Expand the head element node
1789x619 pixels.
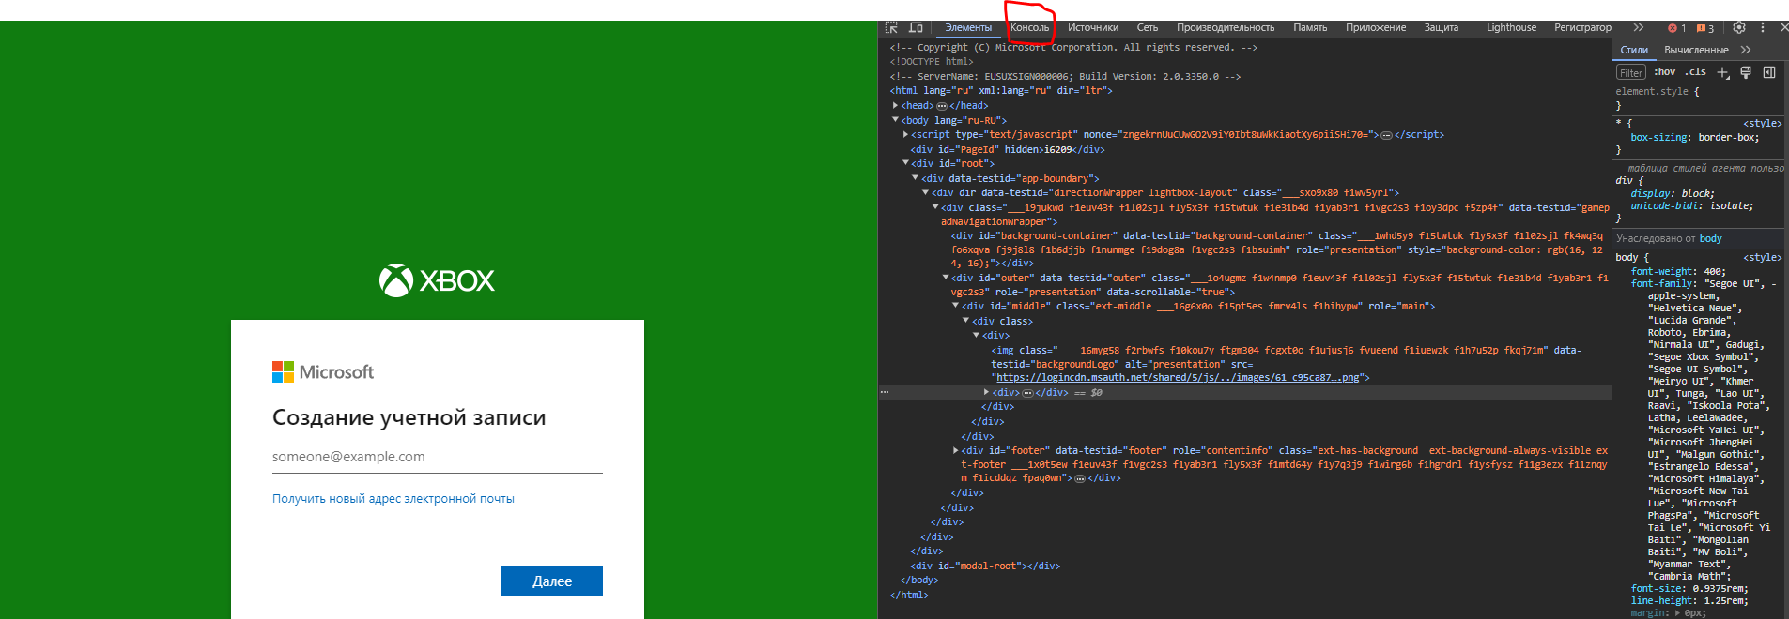[895, 106]
